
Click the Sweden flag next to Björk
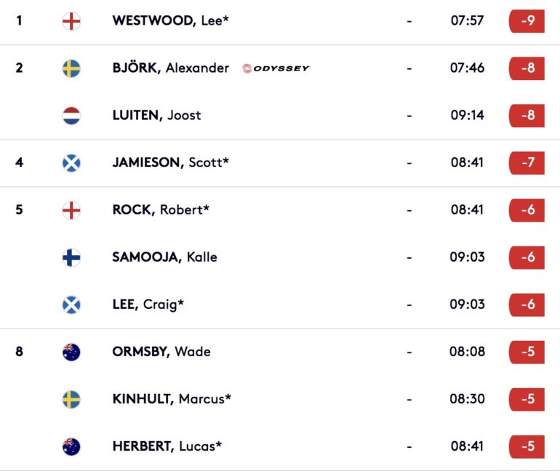[x=71, y=68]
